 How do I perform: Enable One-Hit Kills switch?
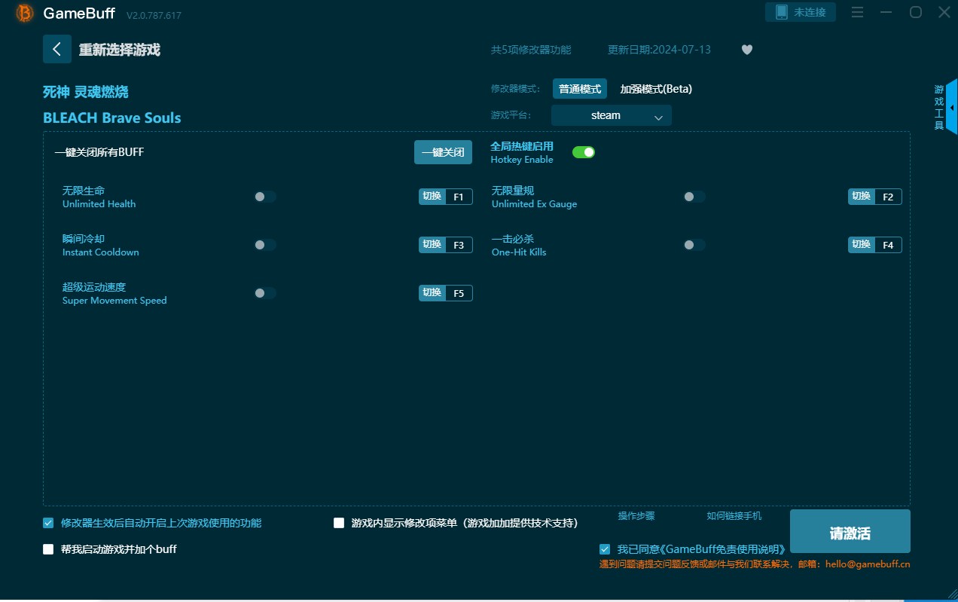pyautogui.click(x=694, y=245)
